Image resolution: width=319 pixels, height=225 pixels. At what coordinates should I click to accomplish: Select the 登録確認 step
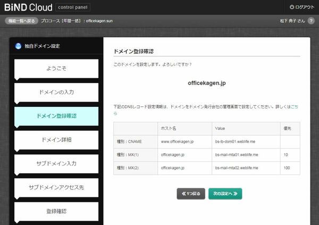coord(56,212)
